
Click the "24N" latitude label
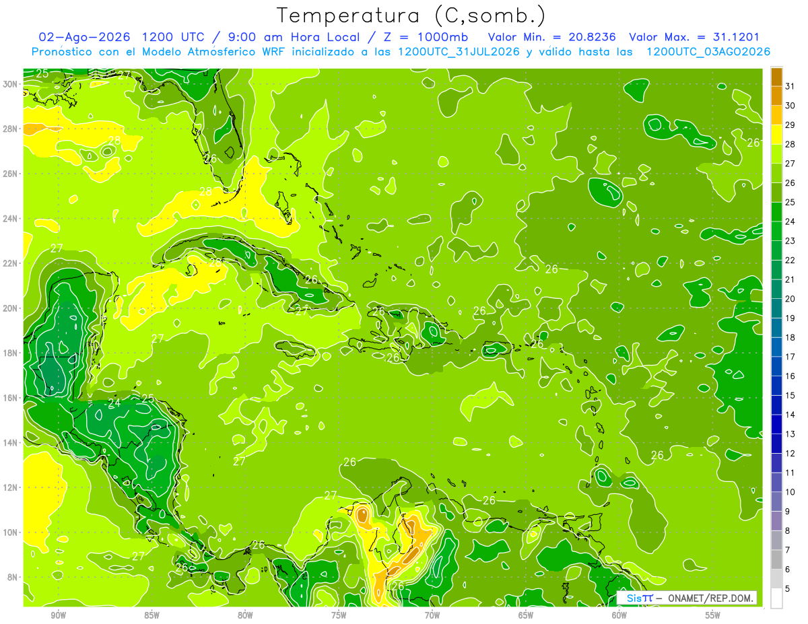pos(11,219)
